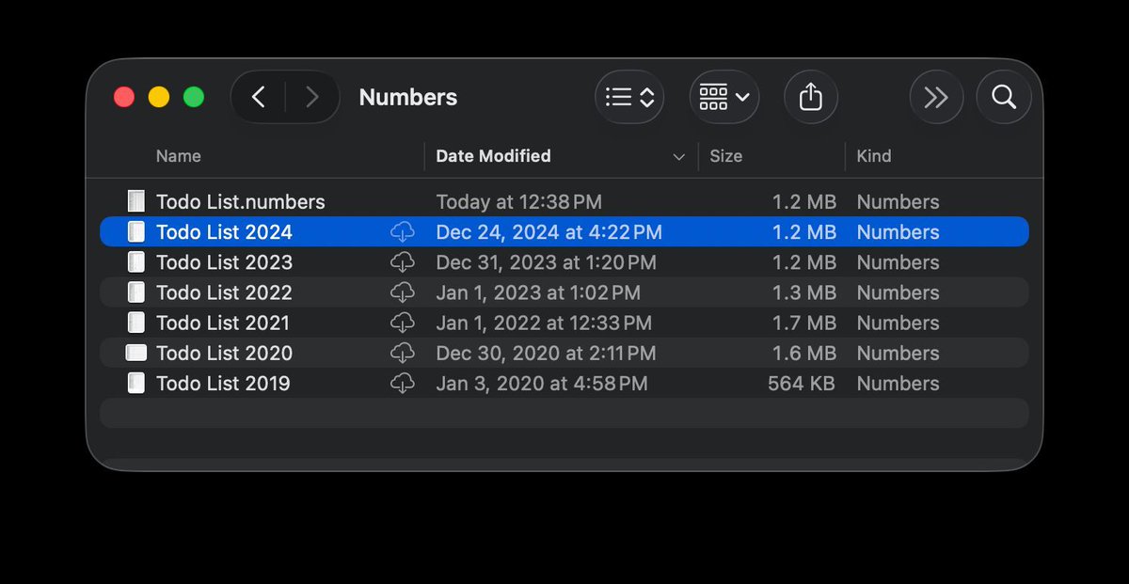Close the Finder window with red button
Image resolution: width=1129 pixels, height=584 pixels.
(x=124, y=97)
